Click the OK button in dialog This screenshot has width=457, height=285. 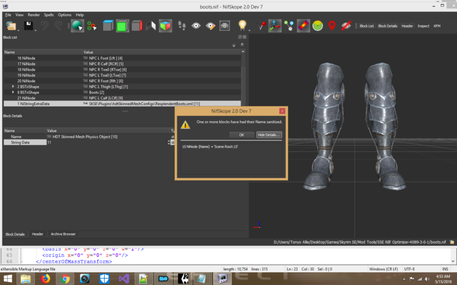pyautogui.click(x=242, y=135)
